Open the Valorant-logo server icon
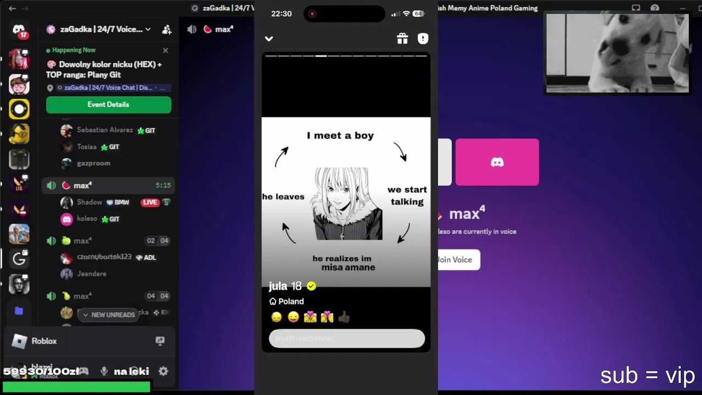702x395 pixels. 19,209
